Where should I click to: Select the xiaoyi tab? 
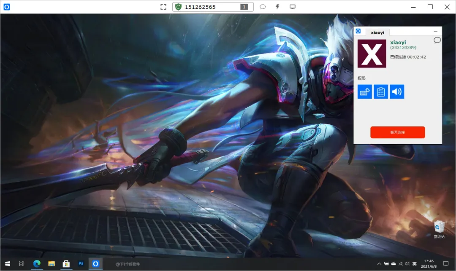pyautogui.click(x=377, y=32)
